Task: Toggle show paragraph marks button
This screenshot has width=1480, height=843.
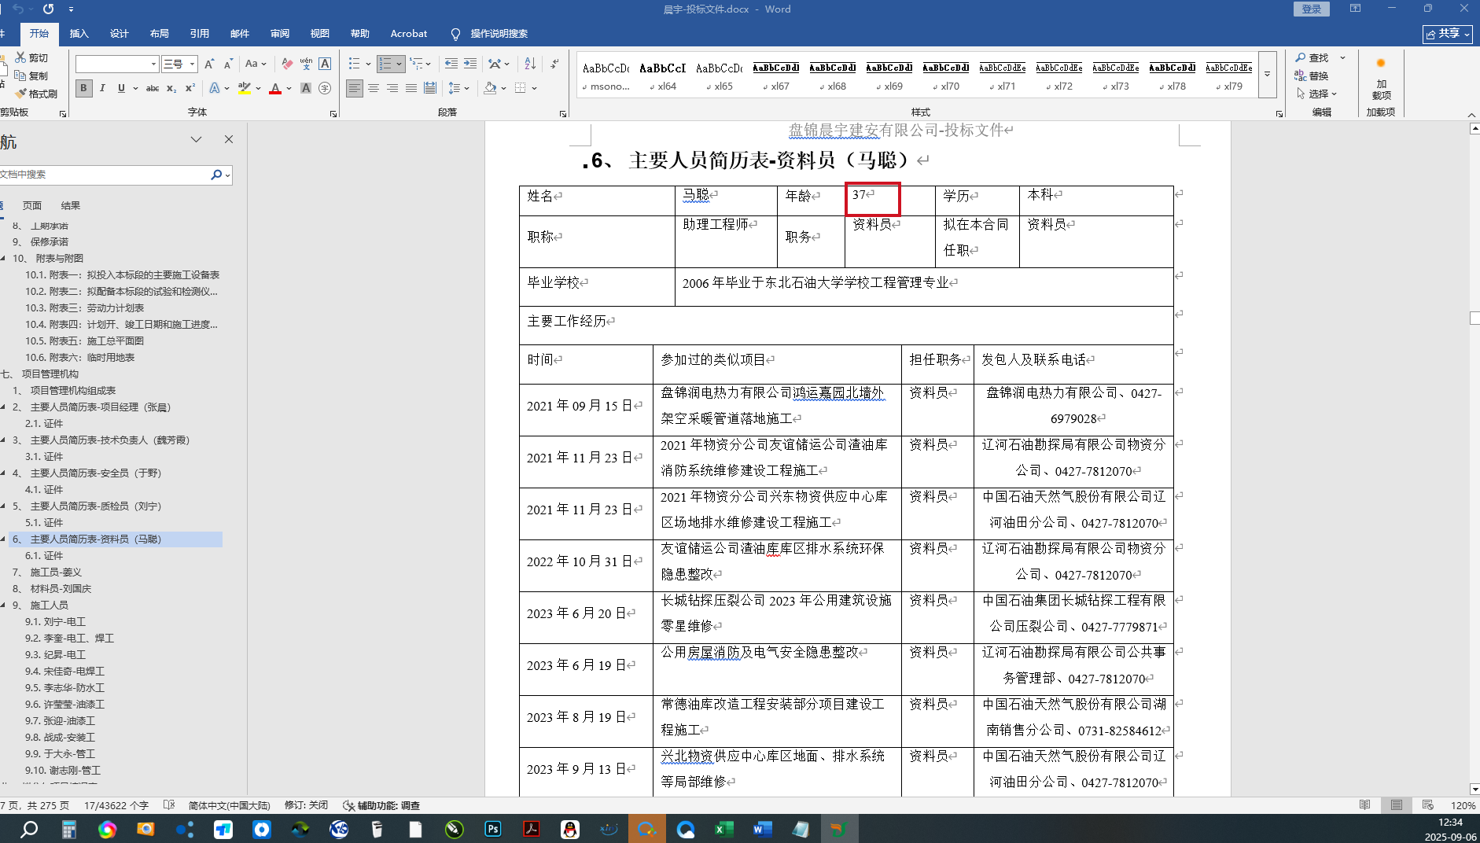Action: click(x=554, y=64)
